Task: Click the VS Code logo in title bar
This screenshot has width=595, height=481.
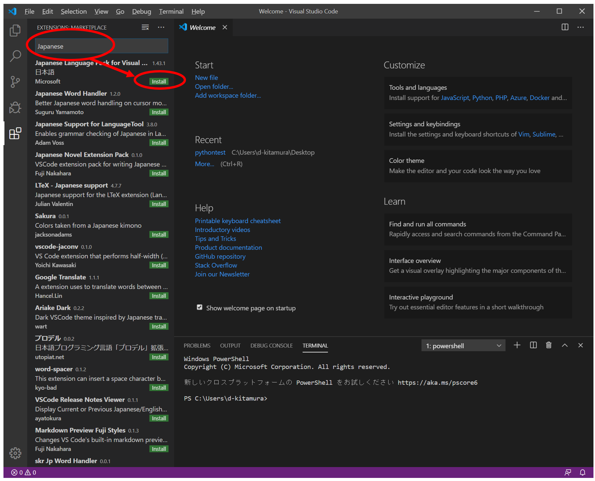Action: coord(12,11)
